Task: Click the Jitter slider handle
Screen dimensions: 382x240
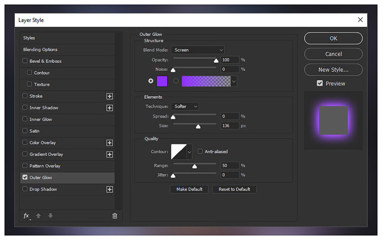Action: pos(173,176)
